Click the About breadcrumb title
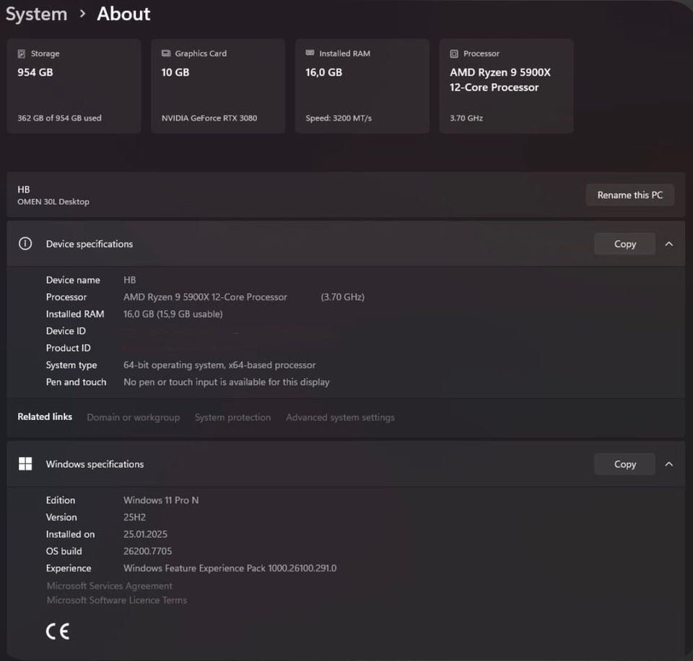693x661 pixels. click(x=123, y=14)
